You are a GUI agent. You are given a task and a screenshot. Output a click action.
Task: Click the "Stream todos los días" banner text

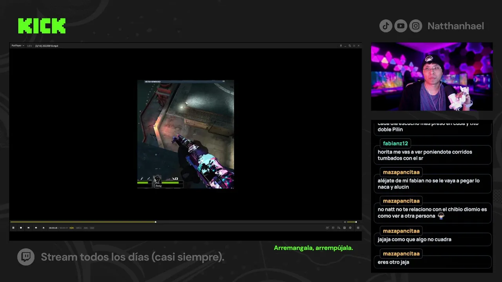pos(133,257)
